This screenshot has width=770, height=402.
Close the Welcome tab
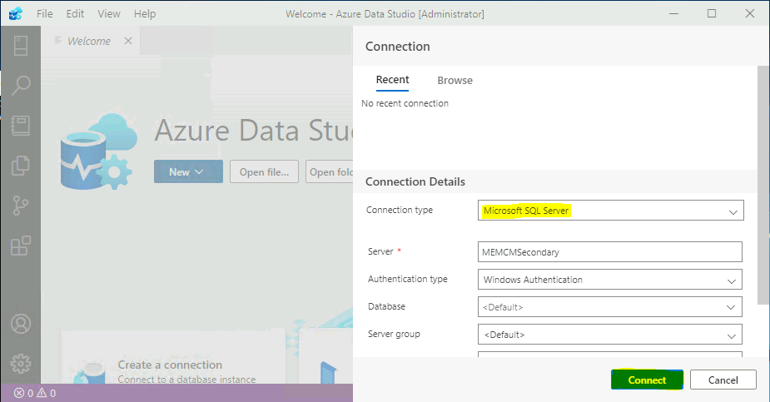pos(128,41)
